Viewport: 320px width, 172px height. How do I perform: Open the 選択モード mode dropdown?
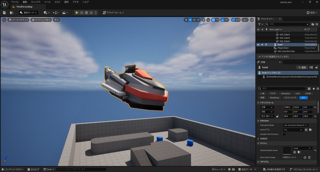click(x=29, y=13)
